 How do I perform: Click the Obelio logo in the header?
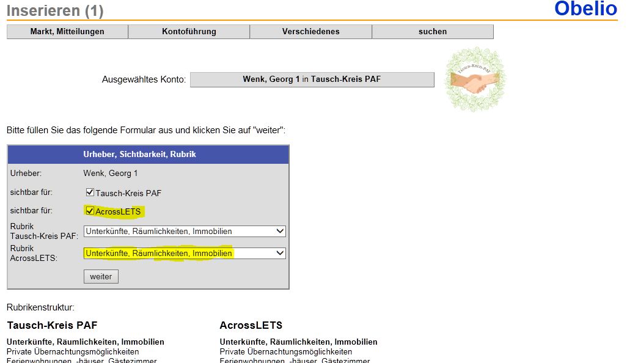(585, 9)
